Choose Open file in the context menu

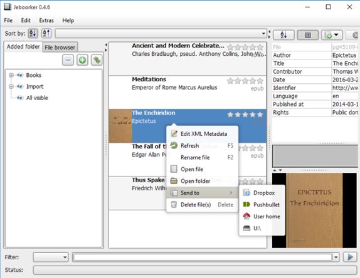point(202,169)
